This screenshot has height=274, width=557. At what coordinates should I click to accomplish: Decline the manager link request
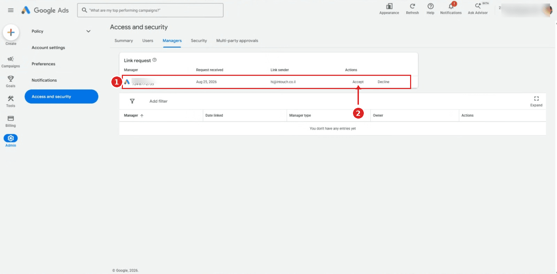tap(383, 82)
